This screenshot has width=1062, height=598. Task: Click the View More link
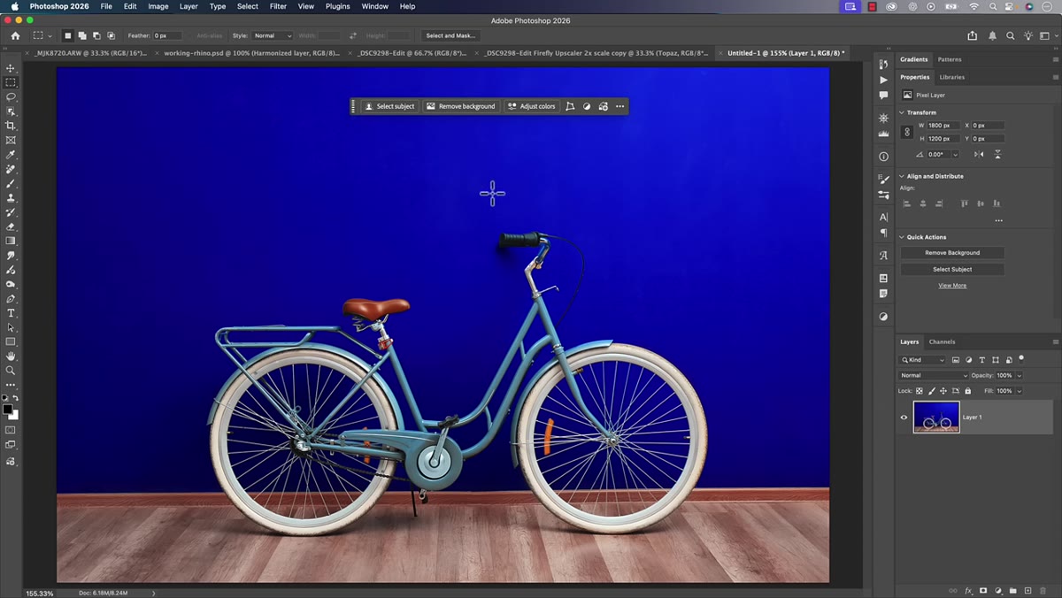click(952, 286)
